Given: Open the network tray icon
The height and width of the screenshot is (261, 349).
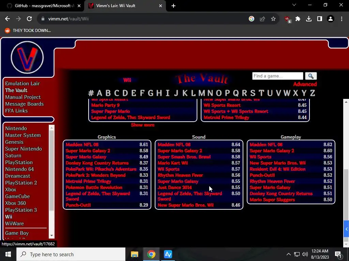Looking at the screenshot, I should coord(297,254).
